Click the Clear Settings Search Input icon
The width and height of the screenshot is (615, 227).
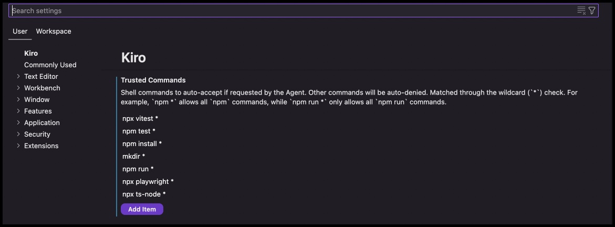point(581,11)
